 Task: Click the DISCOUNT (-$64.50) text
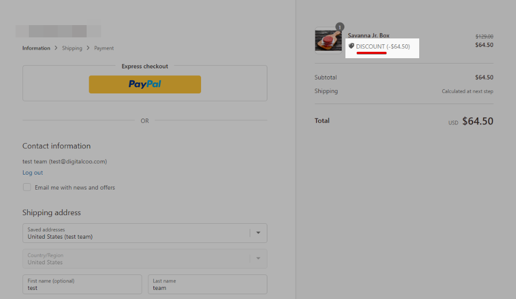pos(383,46)
